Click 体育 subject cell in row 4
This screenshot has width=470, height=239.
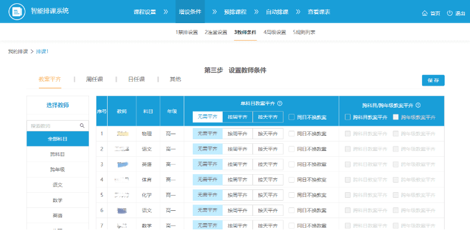pyautogui.click(x=147, y=180)
